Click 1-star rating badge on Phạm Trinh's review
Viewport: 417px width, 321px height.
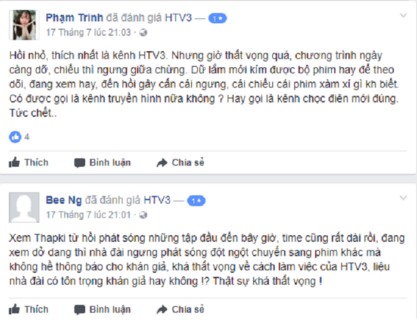pyautogui.click(x=217, y=18)
